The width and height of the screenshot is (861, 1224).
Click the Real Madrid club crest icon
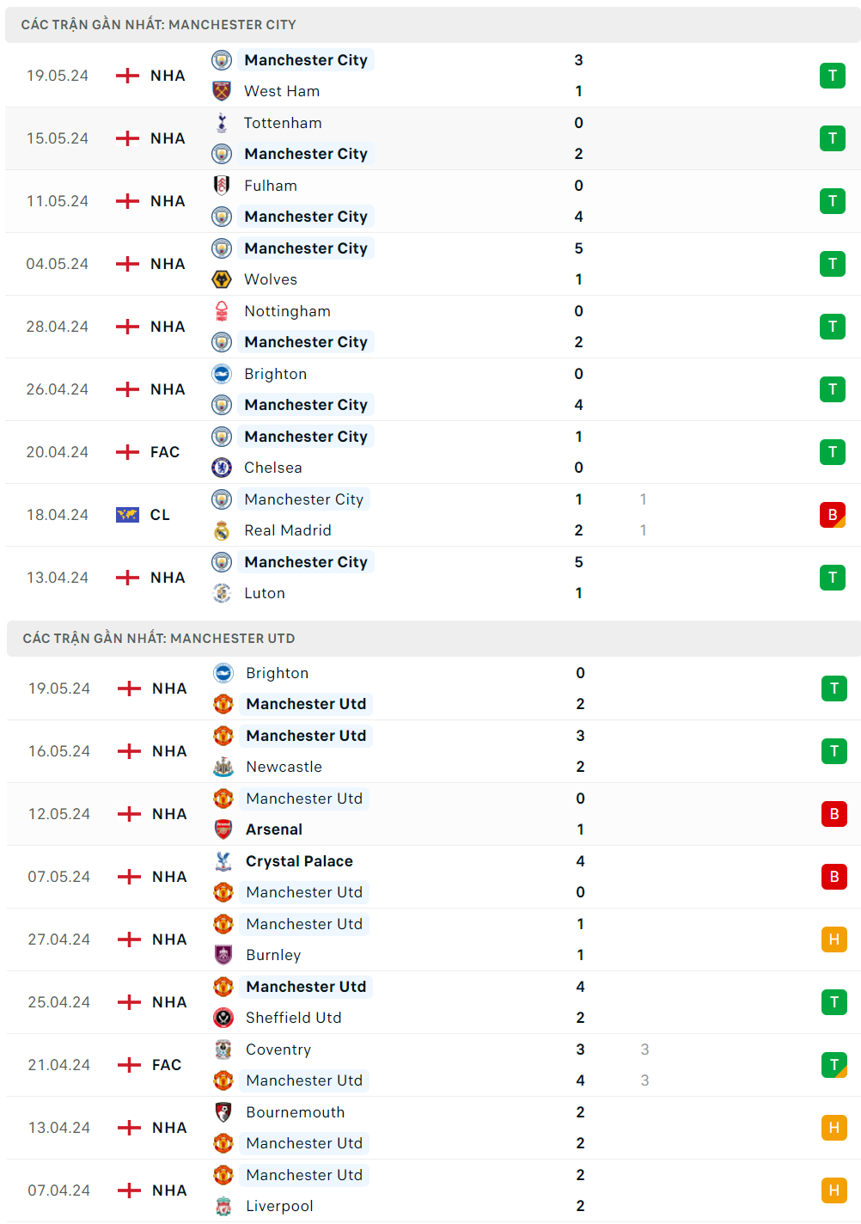[222, 530]
